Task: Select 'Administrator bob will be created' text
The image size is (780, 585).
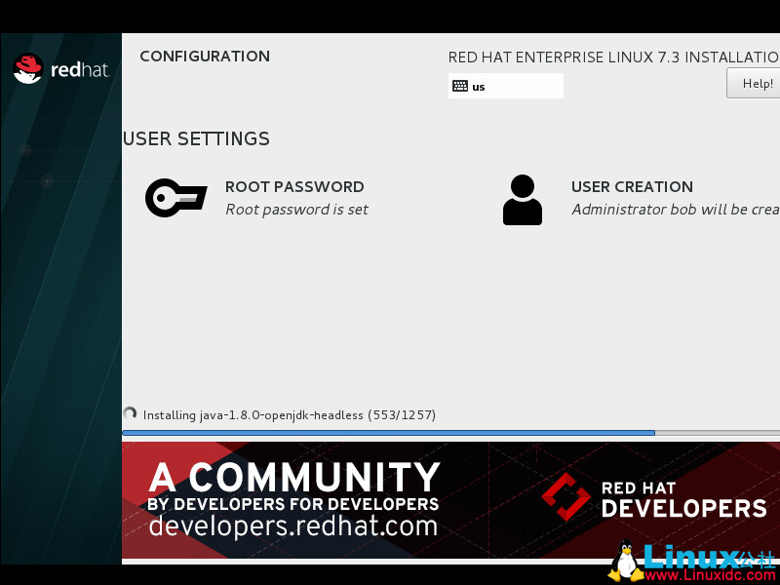Action: point(675,209)
